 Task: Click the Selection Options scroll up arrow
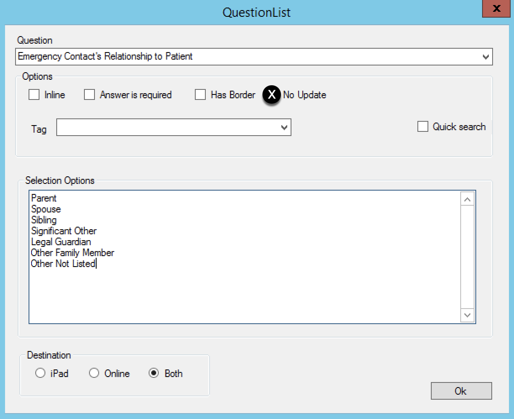pos(467,199)
